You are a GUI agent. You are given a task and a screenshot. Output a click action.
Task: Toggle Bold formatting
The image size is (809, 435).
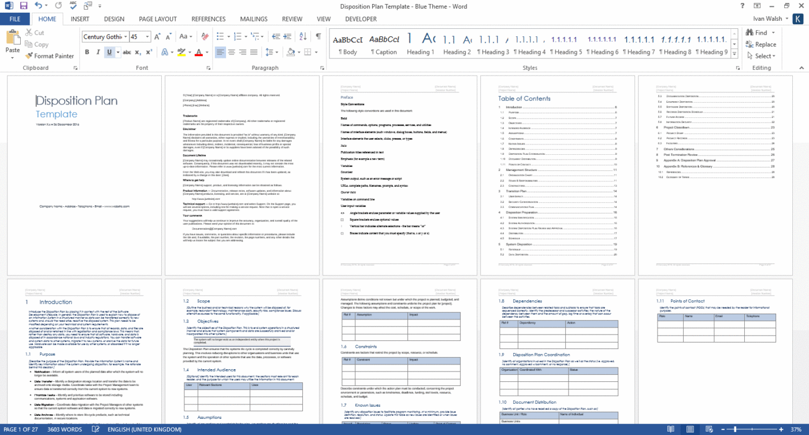(x=87, y=53)
